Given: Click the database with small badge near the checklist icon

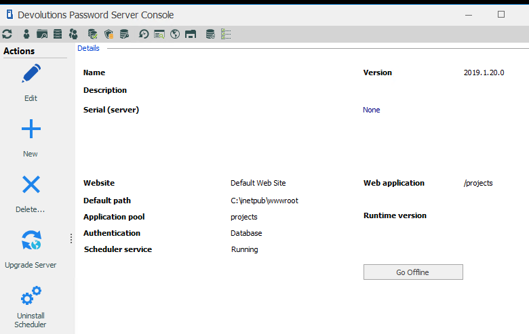Looking at the screenshot, I should 210,34.
